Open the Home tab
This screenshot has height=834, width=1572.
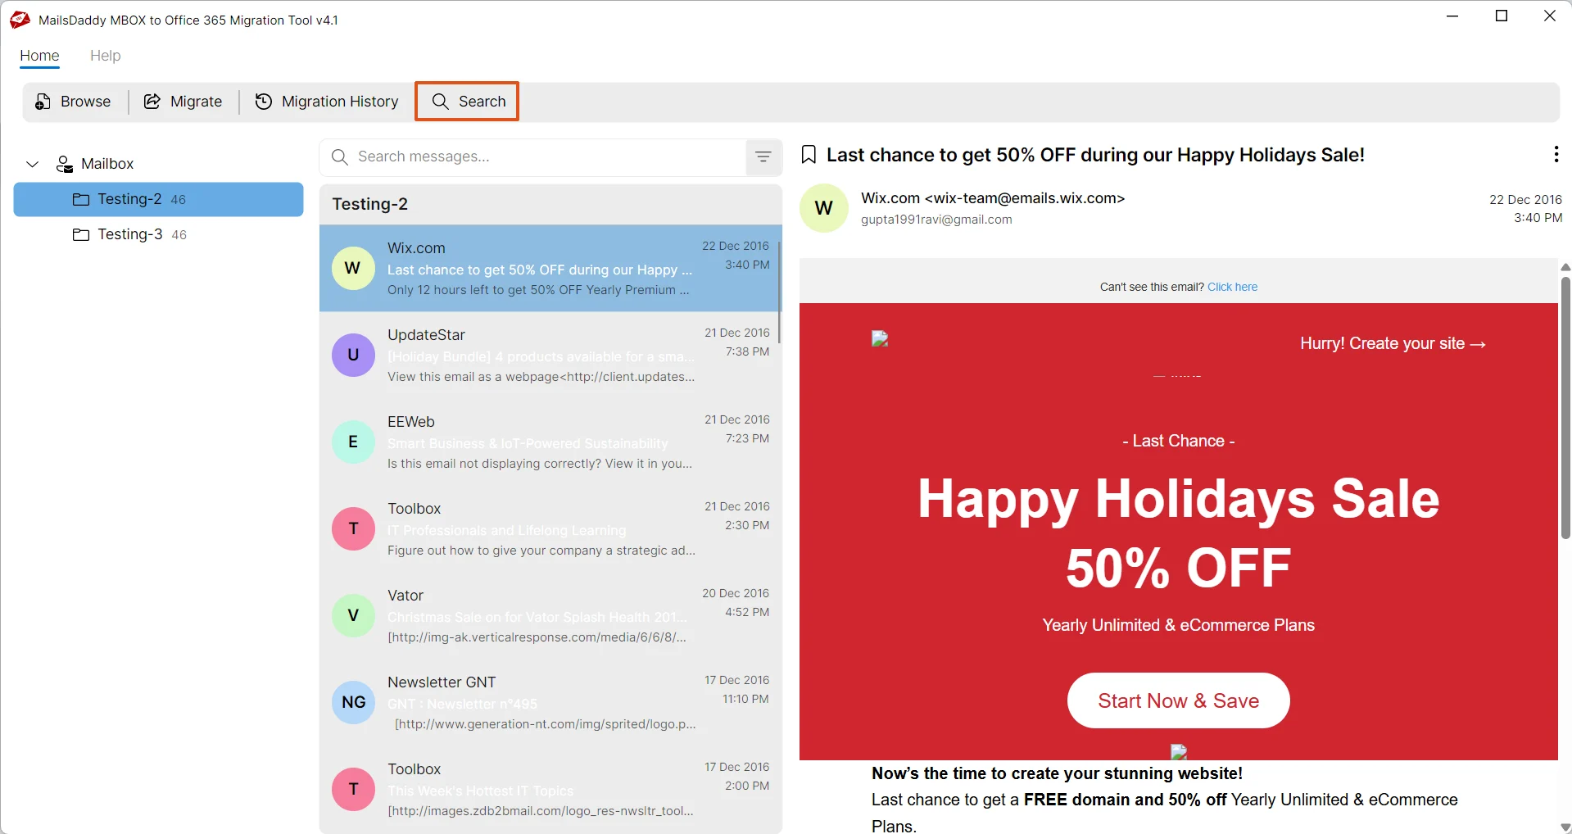tap(39, 56)
